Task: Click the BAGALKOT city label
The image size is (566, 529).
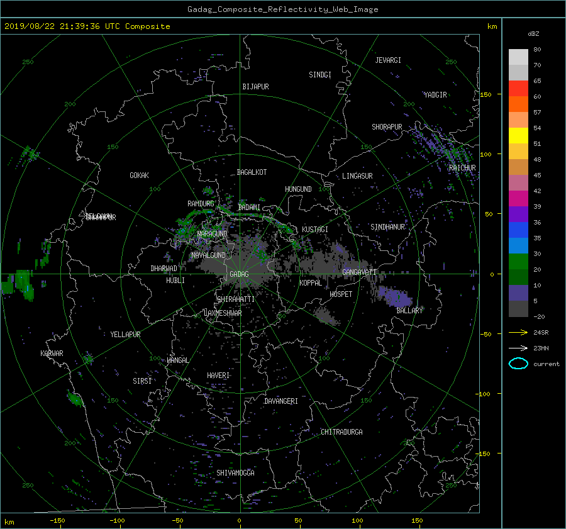Action: coord(252,172)
